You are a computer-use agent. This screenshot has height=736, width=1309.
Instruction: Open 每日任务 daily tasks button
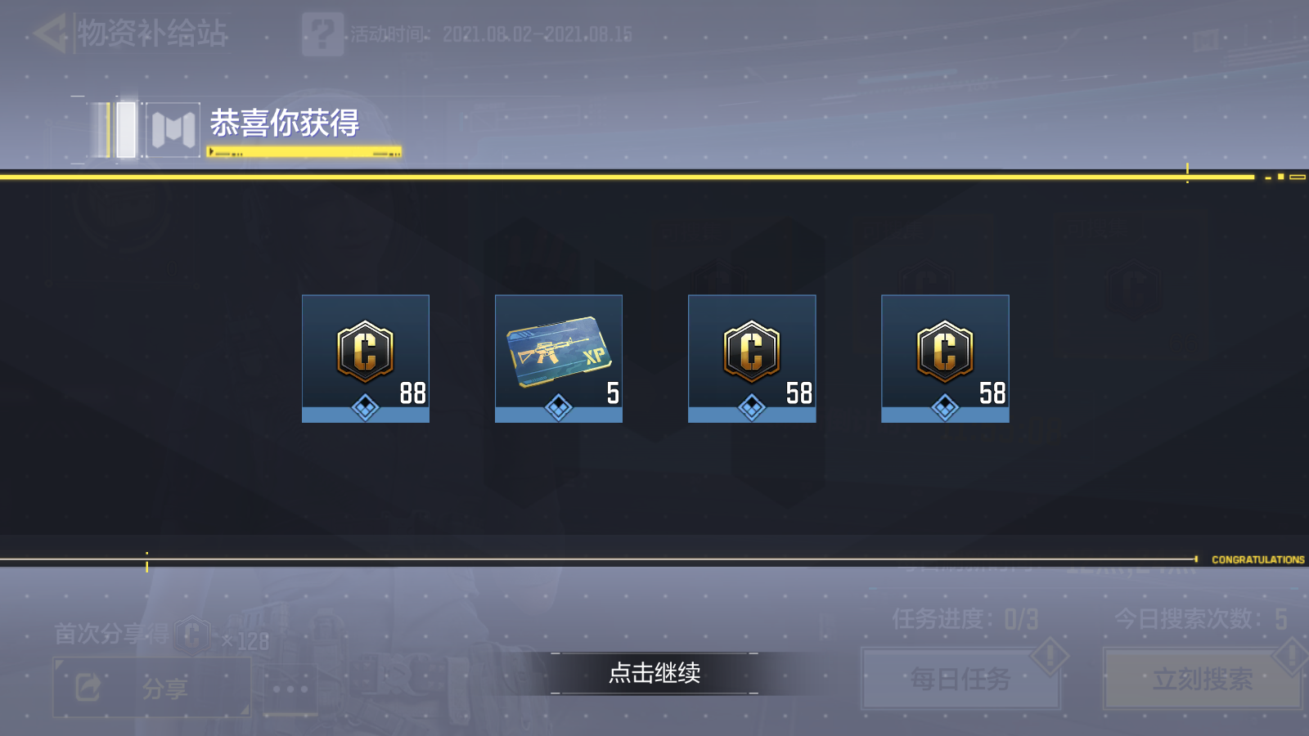(x=960, y=679)
